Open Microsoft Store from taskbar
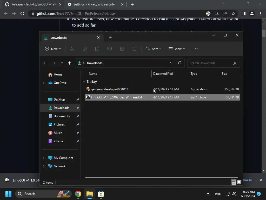This screenshot has height=200, width=266. pos(101,194)
